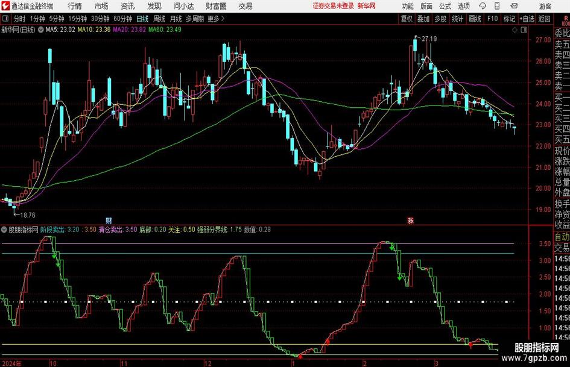570x367 pixels.
Task: Toggle 复权 price adjustment
Action: tap(407, 19)
